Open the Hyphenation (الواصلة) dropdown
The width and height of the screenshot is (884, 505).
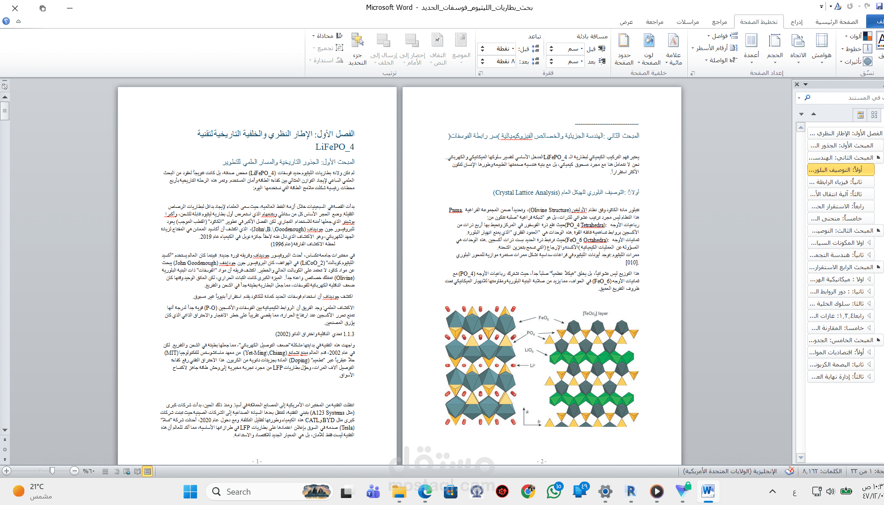point(721,60)
